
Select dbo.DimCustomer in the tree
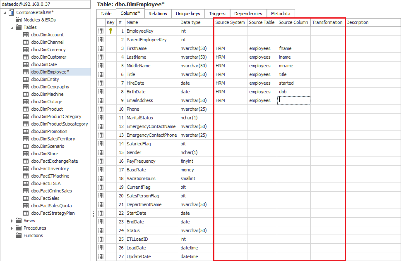(x=48, y=57)
